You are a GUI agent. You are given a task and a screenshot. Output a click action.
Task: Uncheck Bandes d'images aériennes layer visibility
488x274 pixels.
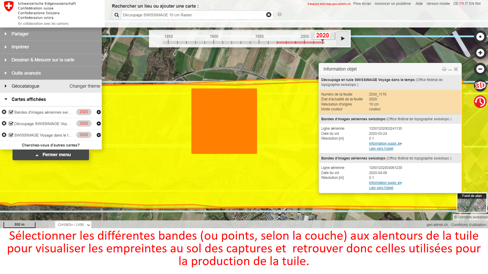click(x=11, y=112)
